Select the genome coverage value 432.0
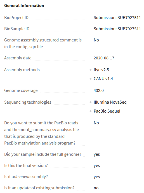 (99, 90)
